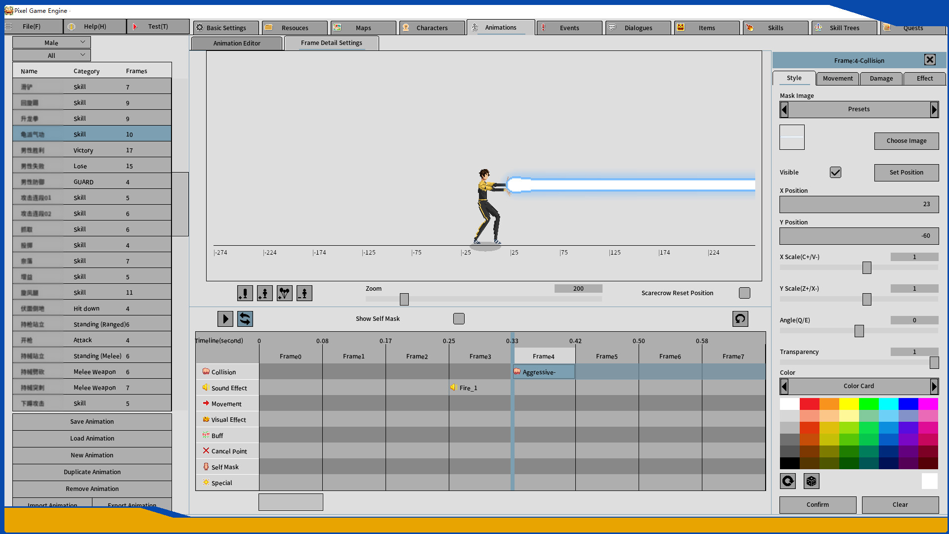Viewport: 949px width, 534px height.
Task: Click the remove scarecrow figure icon
Action: (304, 293)
